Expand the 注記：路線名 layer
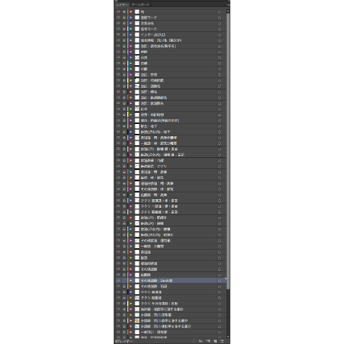Screen dimensions: 344x344 point(131,86)
